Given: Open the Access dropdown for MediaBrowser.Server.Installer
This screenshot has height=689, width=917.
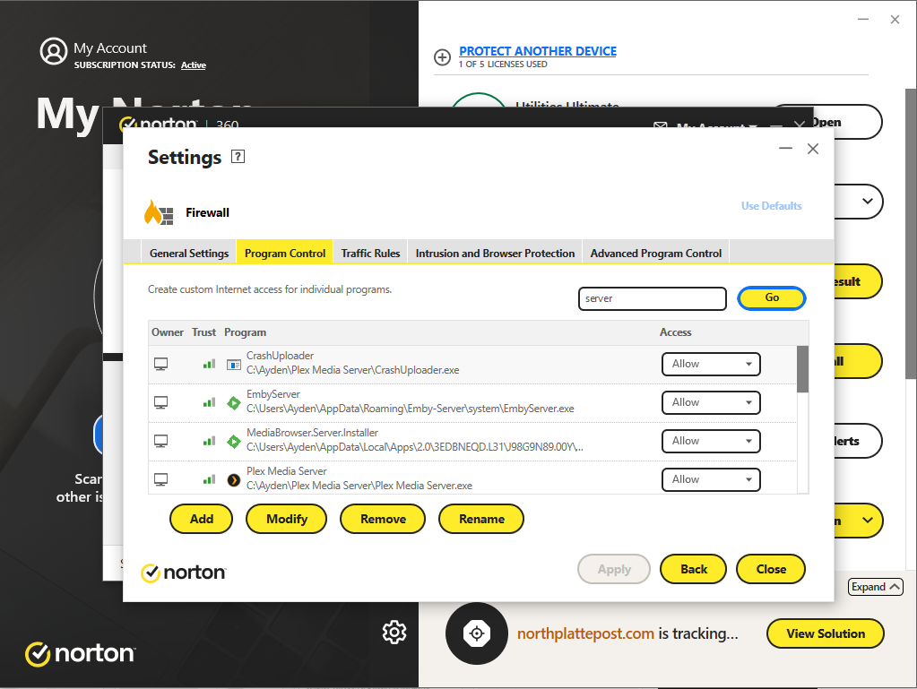Looking at the screenshot, I should 711,441.
